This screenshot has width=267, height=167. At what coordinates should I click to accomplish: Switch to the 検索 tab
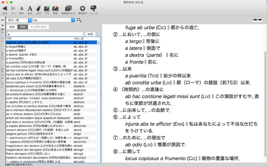click(x=12, y=27)
